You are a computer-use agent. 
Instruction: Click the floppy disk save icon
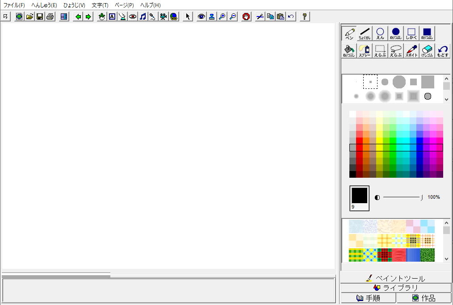click(x=40, y=17)
